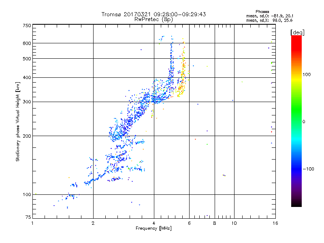324x243 pixels.
Task: Click the black bottom of the color bar
Action: (x=296, y=204)
